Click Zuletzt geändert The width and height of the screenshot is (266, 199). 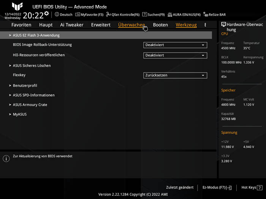(180, 188)
